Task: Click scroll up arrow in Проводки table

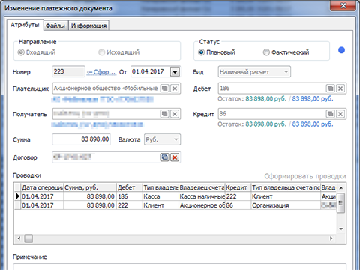Action: pyautogui.click(x=341, y=188)
